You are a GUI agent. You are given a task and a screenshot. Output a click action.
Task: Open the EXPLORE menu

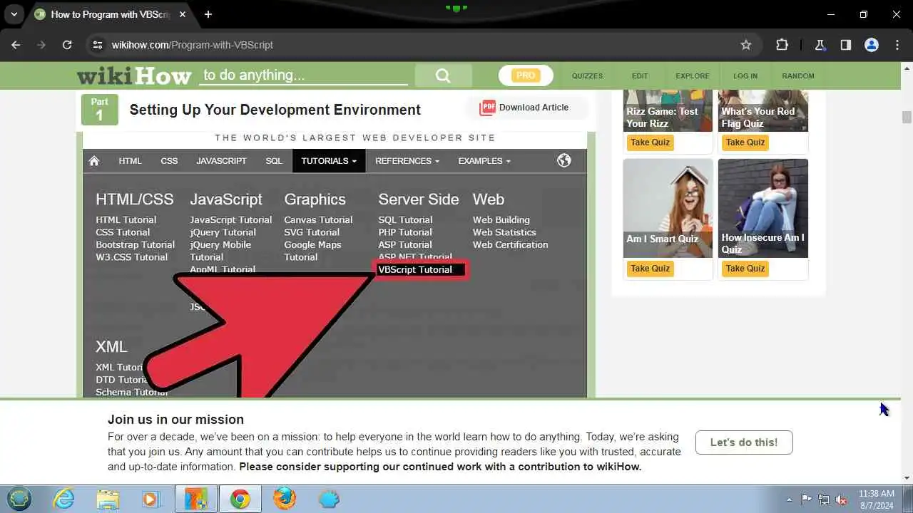point(693,76)
